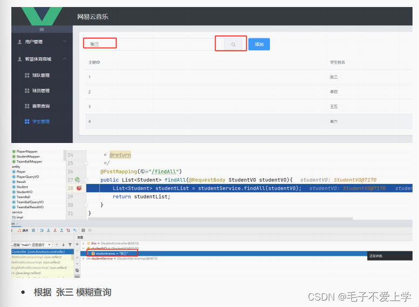Click the plus add-watch icon
The height and width of the screenshot is (307, 419).
click(77, 244)
